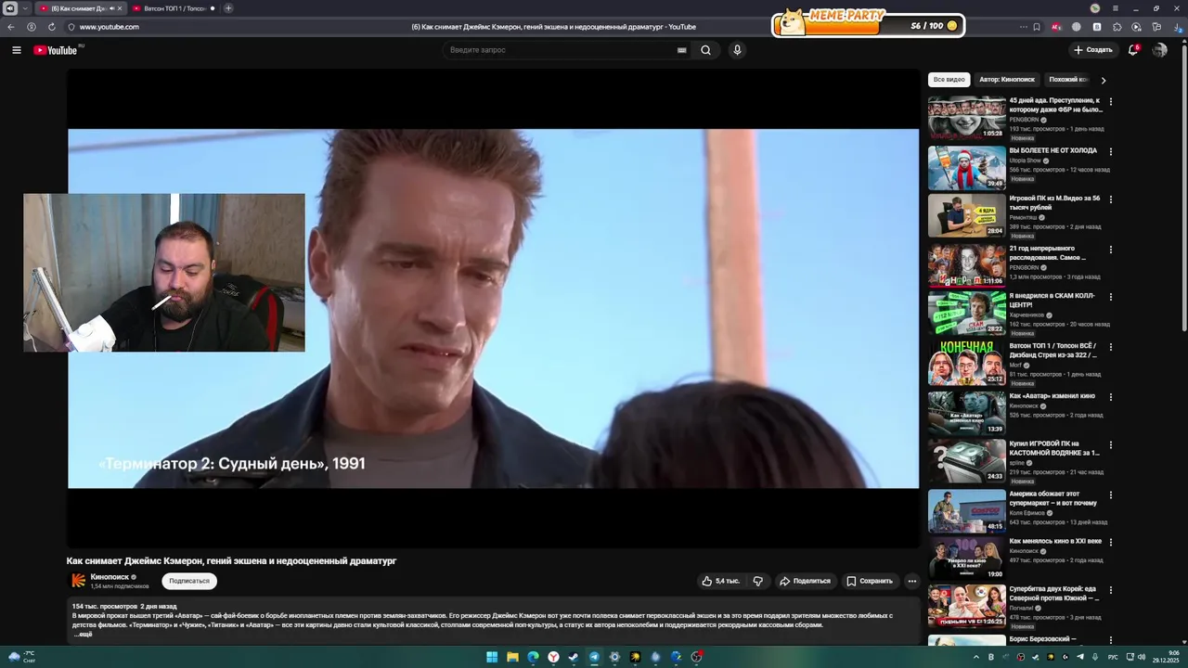Open YouTube notifications bell

1133,50
